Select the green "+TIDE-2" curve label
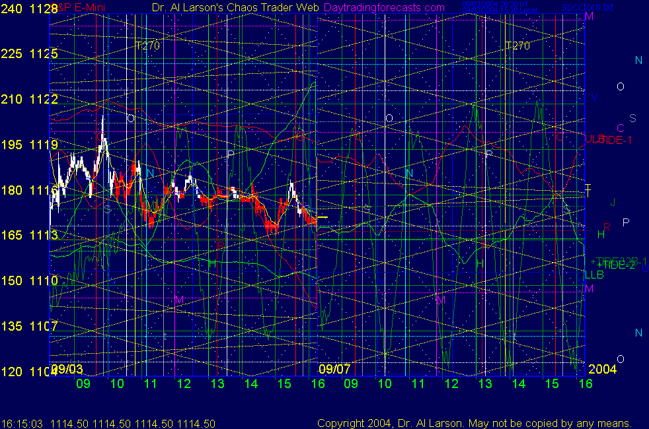This screenshot has height=429, width=649. 615,265
